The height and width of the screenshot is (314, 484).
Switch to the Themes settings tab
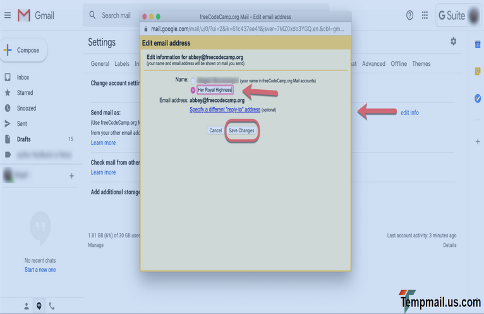pos(421,64)
